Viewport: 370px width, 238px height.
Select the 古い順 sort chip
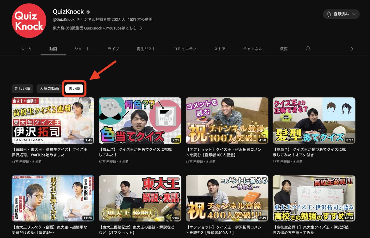74,89
